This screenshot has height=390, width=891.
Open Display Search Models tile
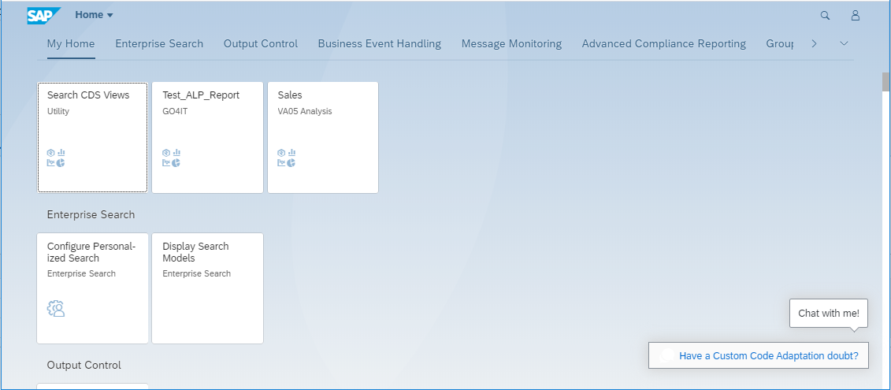pos(207,288)
